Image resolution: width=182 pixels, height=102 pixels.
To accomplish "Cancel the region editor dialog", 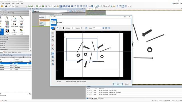I will coord(127,84).
